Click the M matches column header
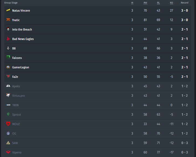The width and height of the screenshot is (196, 157). tap(132, 3)
